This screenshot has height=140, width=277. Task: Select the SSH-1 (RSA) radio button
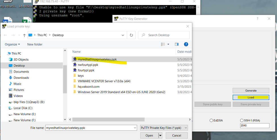point(242,121)
